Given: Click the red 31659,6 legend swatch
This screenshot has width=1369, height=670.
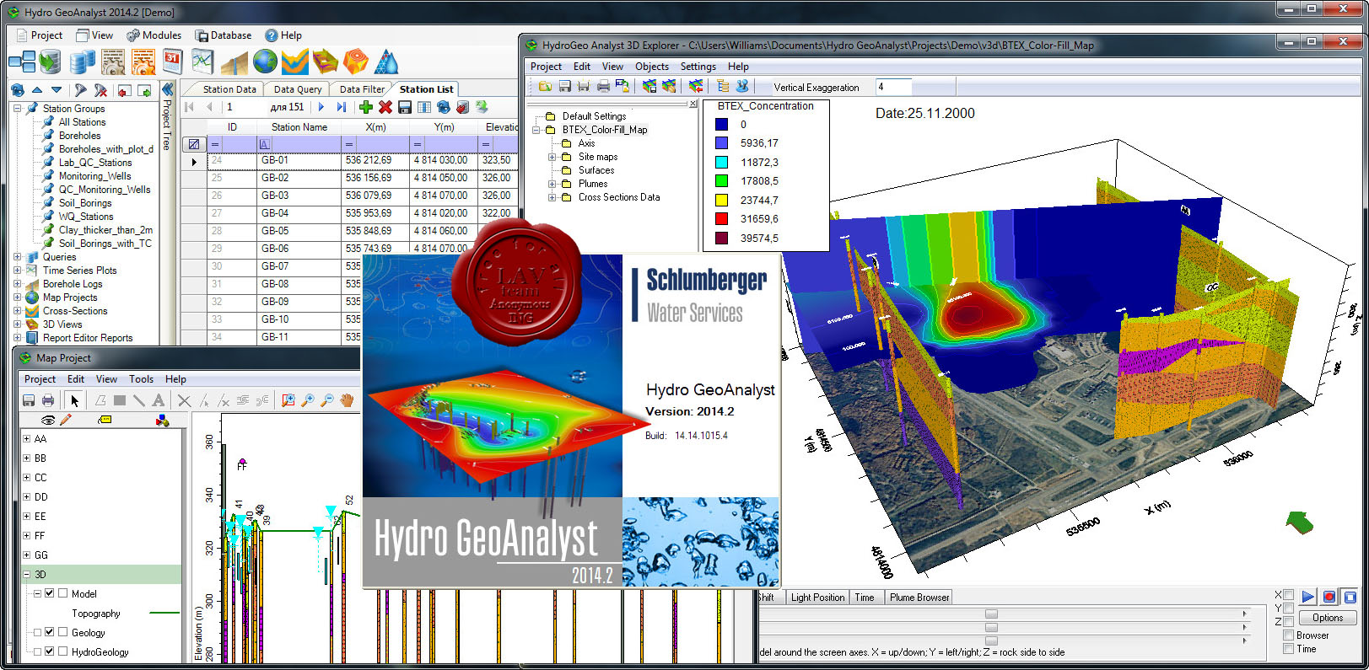Looking at the screenshot, I should [721, 219].
